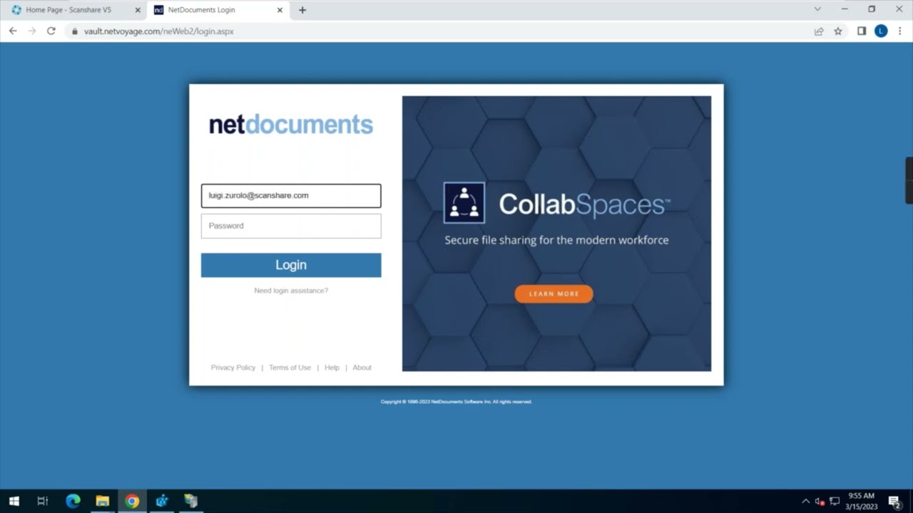This screenshot has width=913, height=513.
Task: Open the blue gear app in taskbar
Action: click(x=162, y=501)
